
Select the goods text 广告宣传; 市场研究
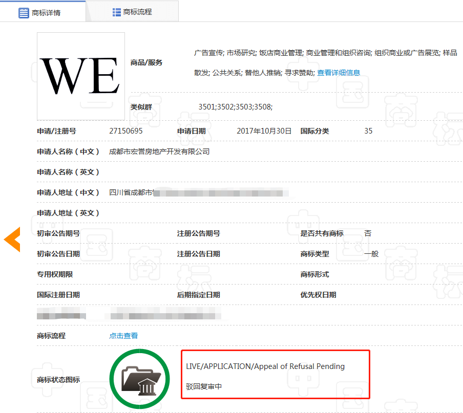[225, 53]
